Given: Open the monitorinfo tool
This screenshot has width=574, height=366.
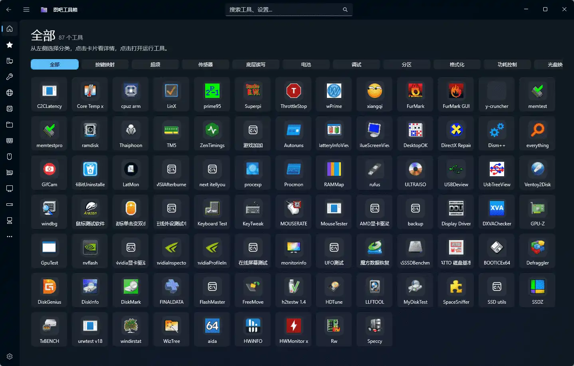Looking at the screenshot, I should pyautogui.click(x=294, y=251).
